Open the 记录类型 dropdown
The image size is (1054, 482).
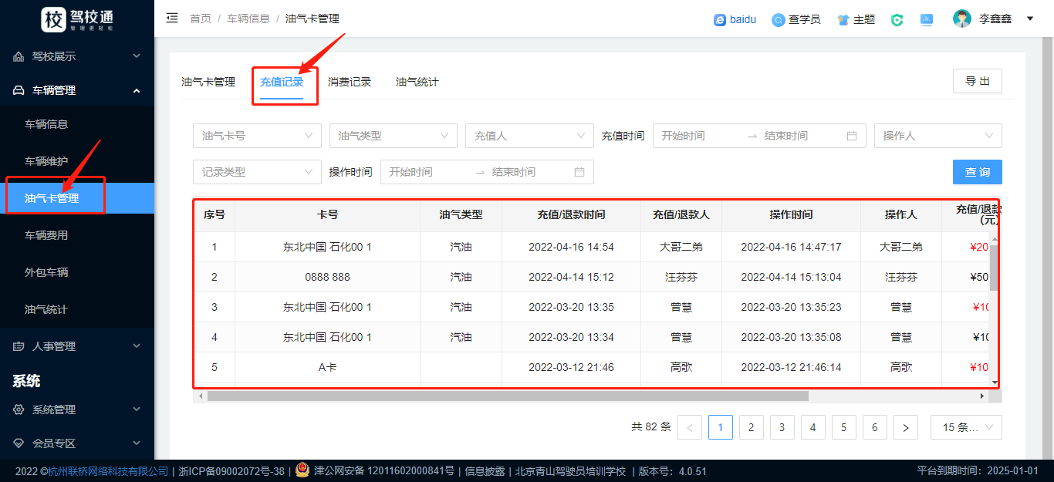pyautogui.click(x=257, y=172)
